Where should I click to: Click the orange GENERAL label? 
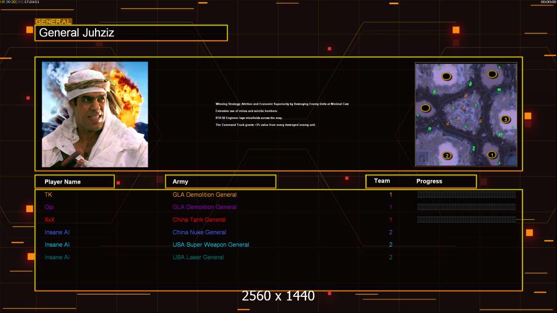point(53,21)
